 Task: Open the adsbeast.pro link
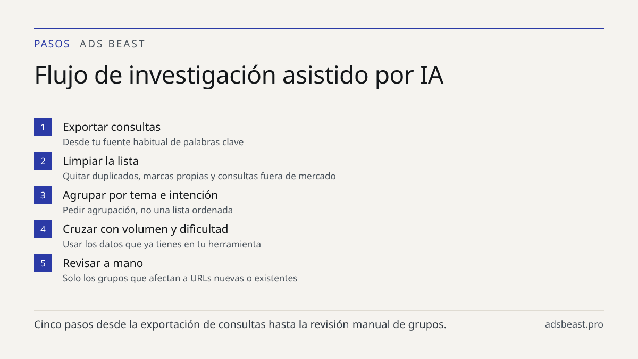574,324
